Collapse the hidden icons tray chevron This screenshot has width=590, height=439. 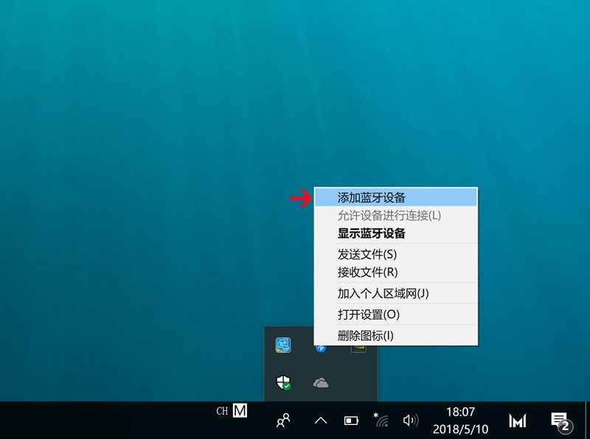321,421
